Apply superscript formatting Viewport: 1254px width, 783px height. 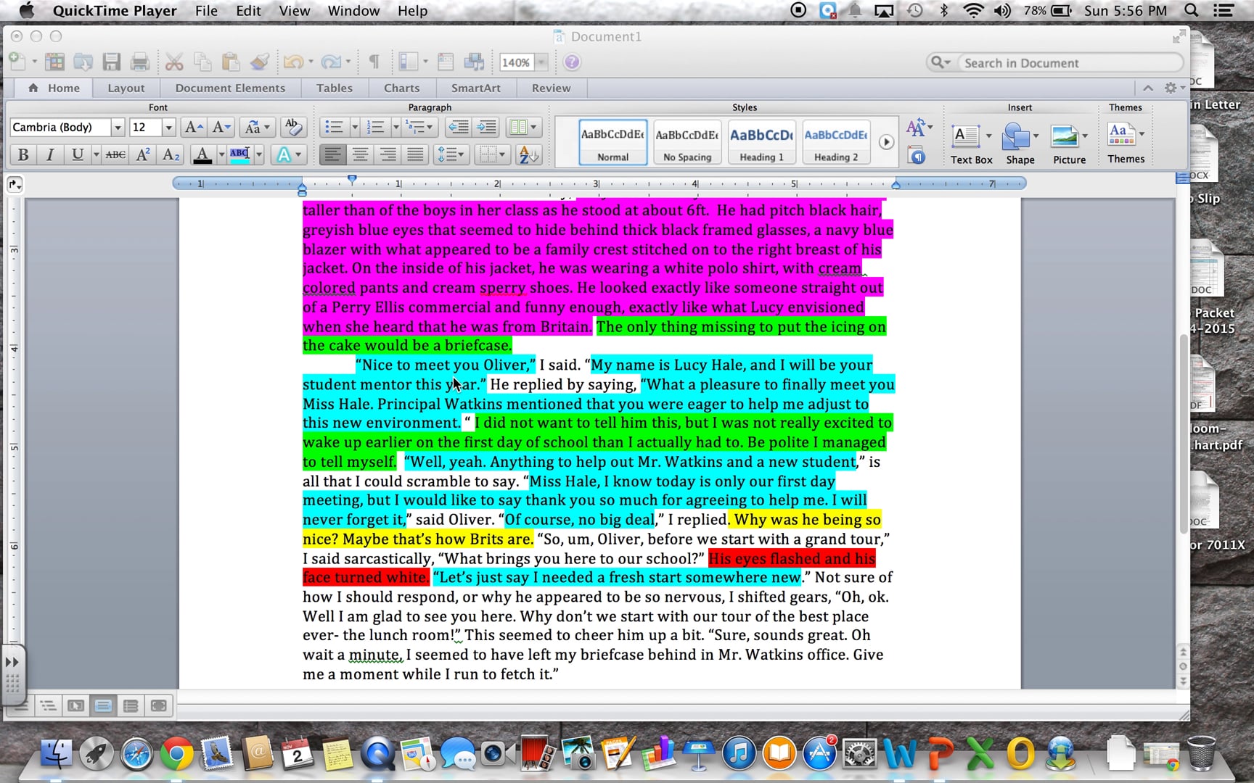143,154
